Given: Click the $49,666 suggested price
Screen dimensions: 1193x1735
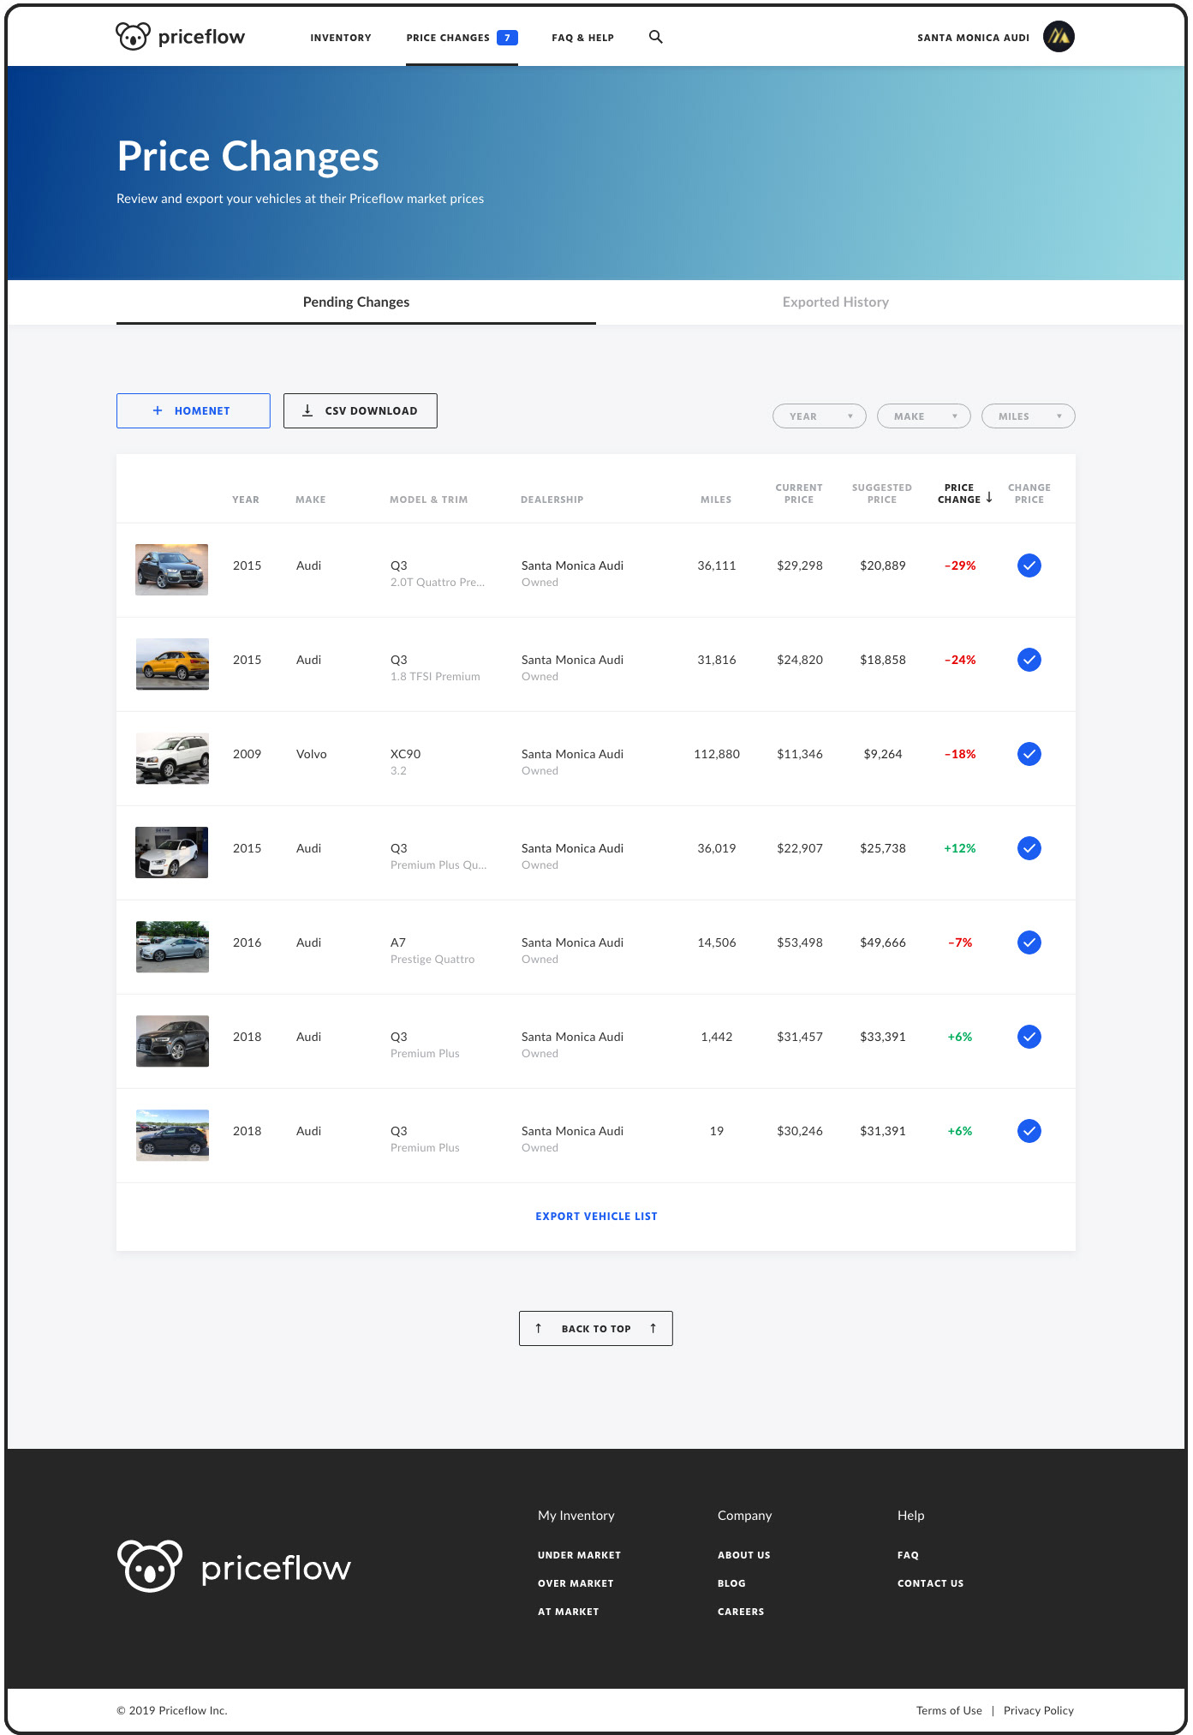Looking at the screenshot, I should (x=883, y=942).
